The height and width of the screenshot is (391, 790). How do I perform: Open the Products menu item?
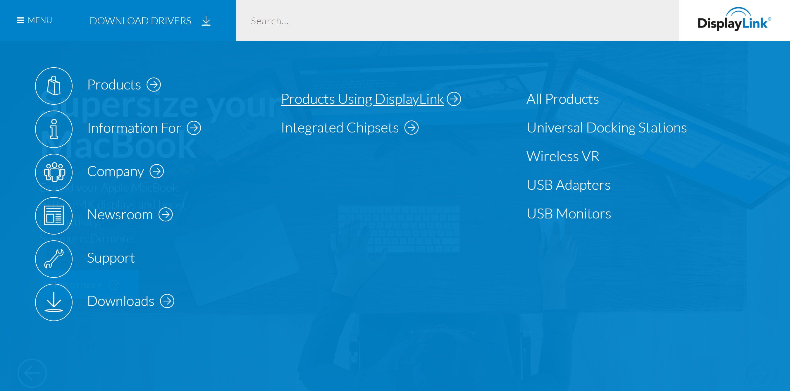point(114,85)
